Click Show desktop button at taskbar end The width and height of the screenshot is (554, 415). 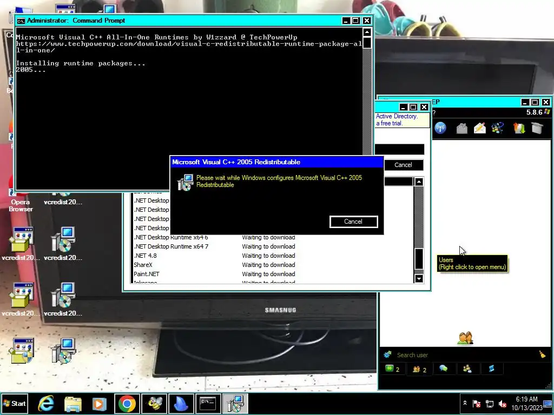(x=549, y=403)
